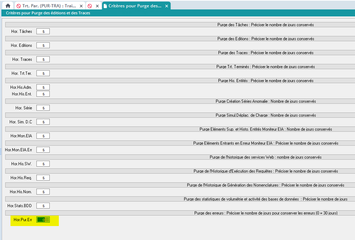The width and height of the screenshot is (355, 240).
Task: Close the Trt. Par. (PUR-TRA) tab
Action: tap(81, 6)
